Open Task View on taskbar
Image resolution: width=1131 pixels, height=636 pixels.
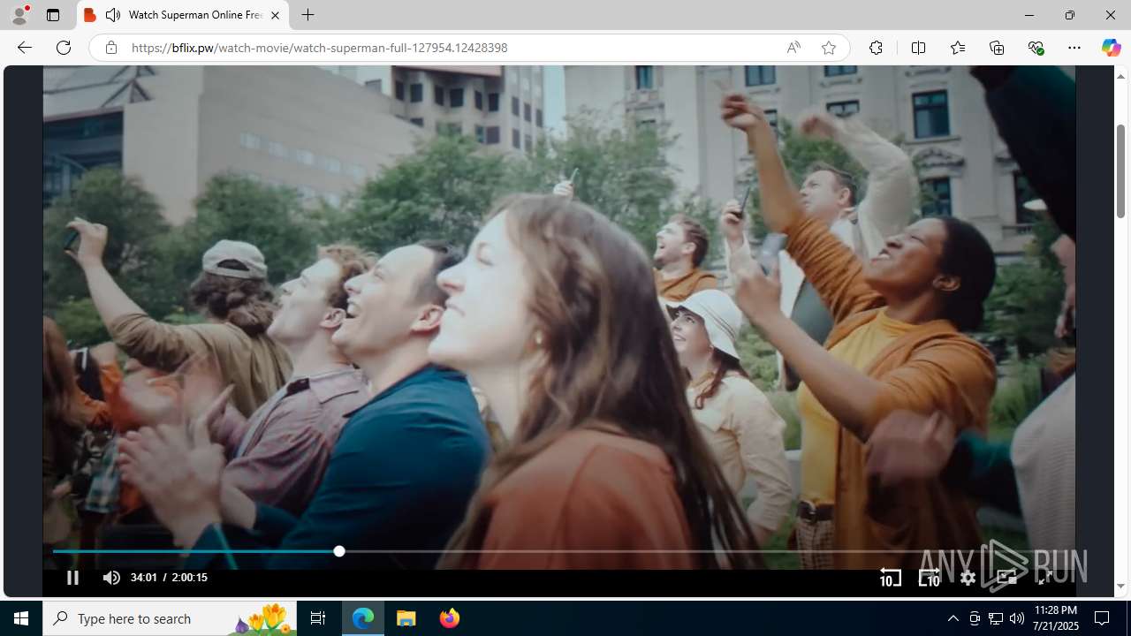tap(318, 618)
